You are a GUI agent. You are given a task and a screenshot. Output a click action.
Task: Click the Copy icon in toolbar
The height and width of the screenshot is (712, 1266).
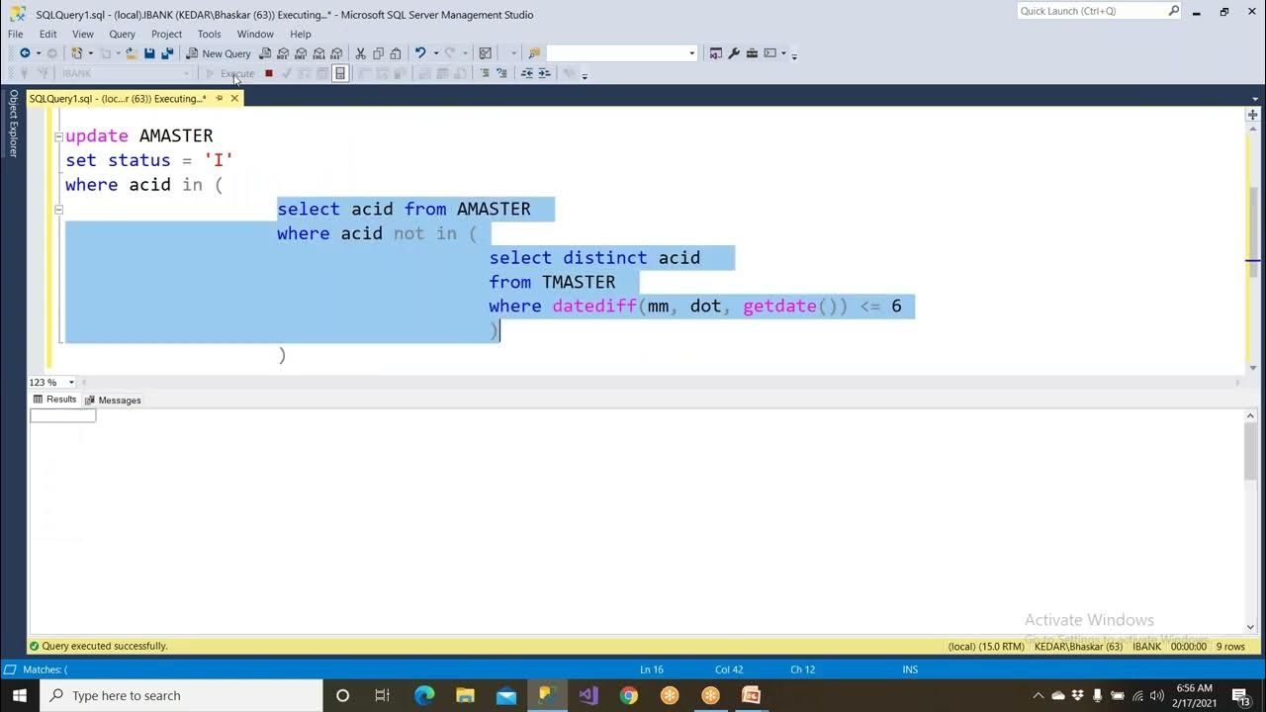tap(378, 53)
